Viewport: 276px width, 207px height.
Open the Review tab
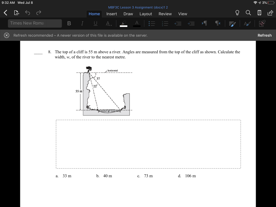[165, 14]
